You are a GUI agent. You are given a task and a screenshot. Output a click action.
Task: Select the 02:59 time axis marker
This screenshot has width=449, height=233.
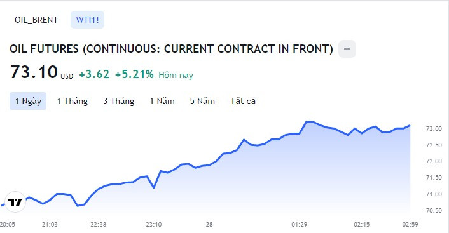(410, 224)
